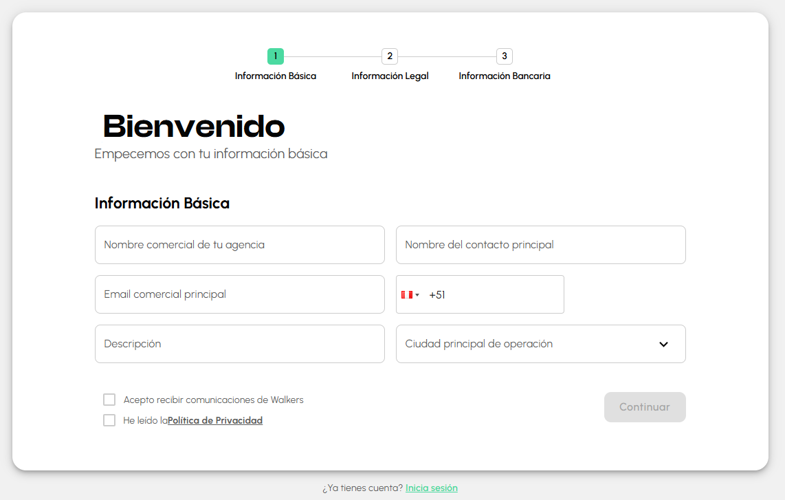Select the Información Básica step label

coord(276,76)
